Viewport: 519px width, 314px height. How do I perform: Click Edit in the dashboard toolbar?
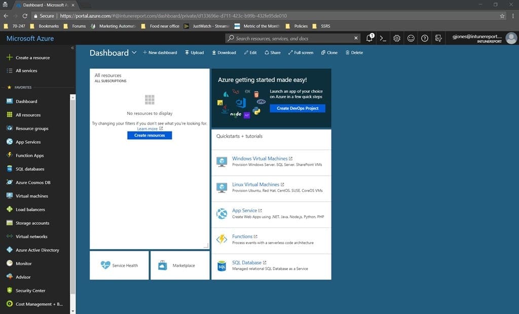coord(250,53)
